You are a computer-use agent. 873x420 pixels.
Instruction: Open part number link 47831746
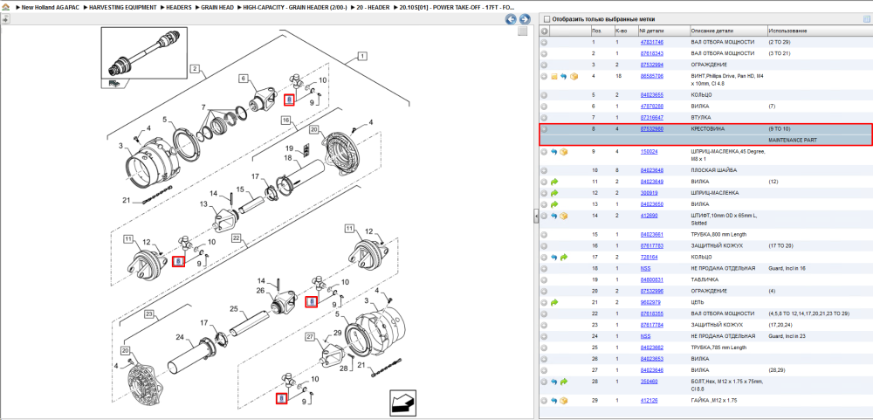pyautogui.click(x=651, y=42)
